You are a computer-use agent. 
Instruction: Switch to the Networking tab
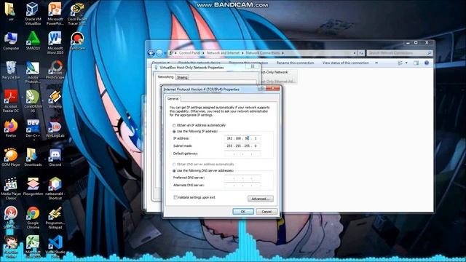165,77
